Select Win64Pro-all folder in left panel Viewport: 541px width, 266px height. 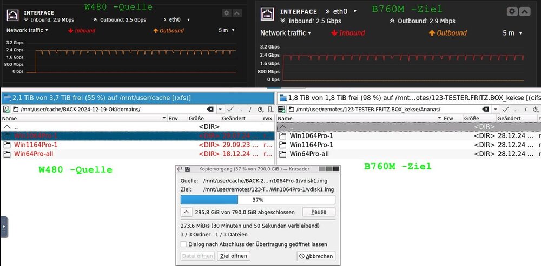click(137, 154)
